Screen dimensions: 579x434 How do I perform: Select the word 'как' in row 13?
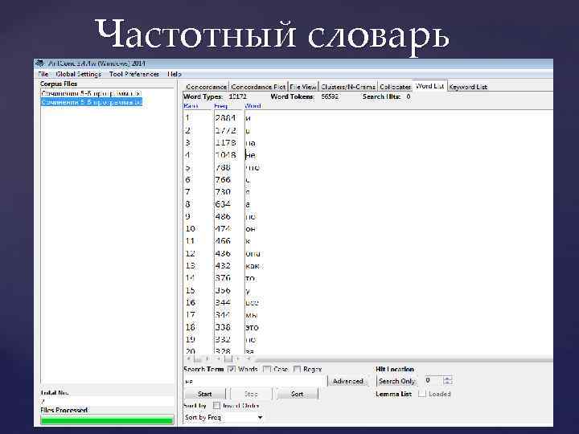tap(253, 266)
